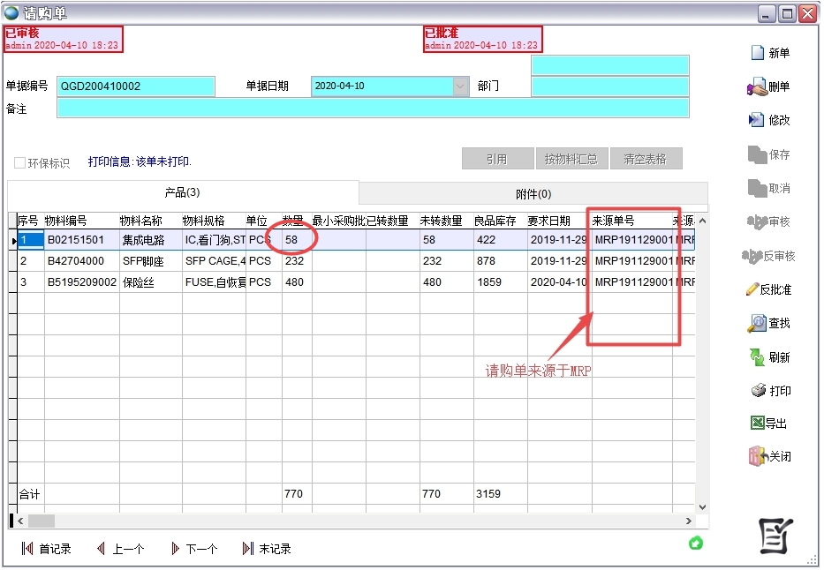Summarize materials with 按物料汇总
This screenshot has width=824, height=570.
(x=575, y=158)
